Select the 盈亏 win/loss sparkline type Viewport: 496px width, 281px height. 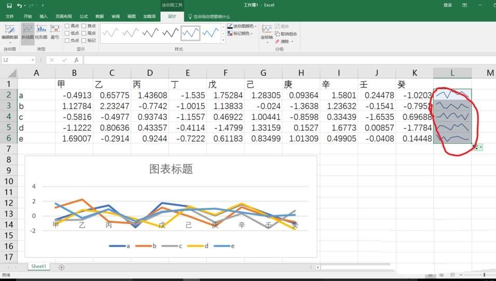(x=54, y=32)
